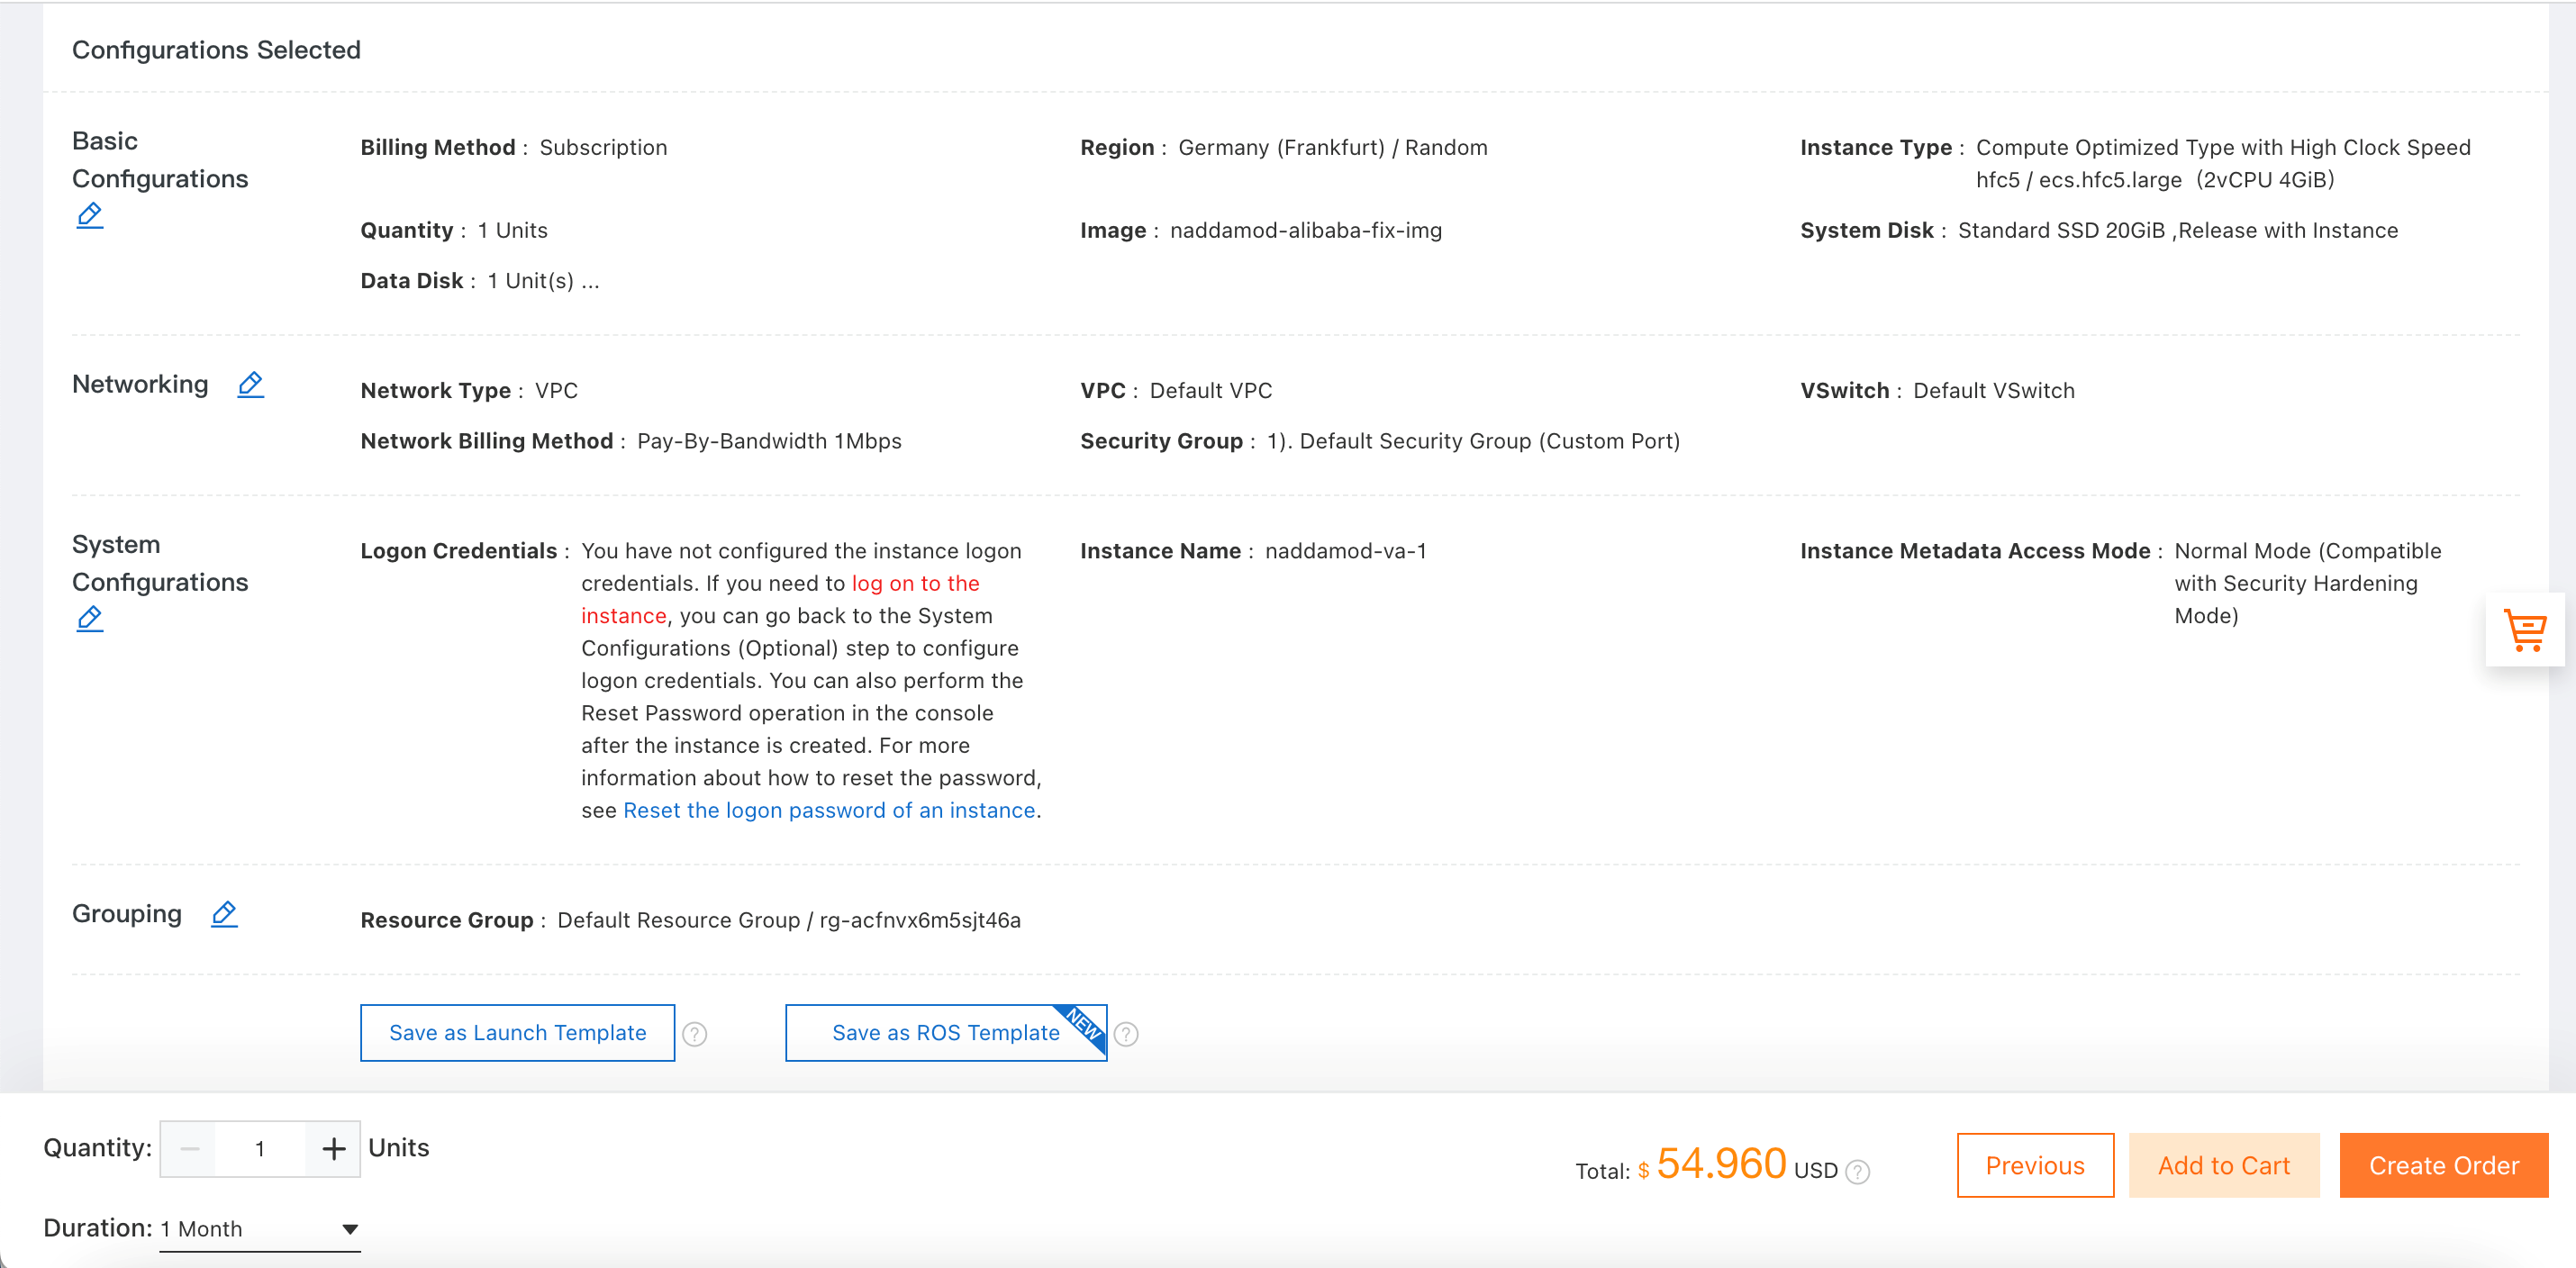
Task: Increase quantity with the plus button
Action: pos(333,1149)
